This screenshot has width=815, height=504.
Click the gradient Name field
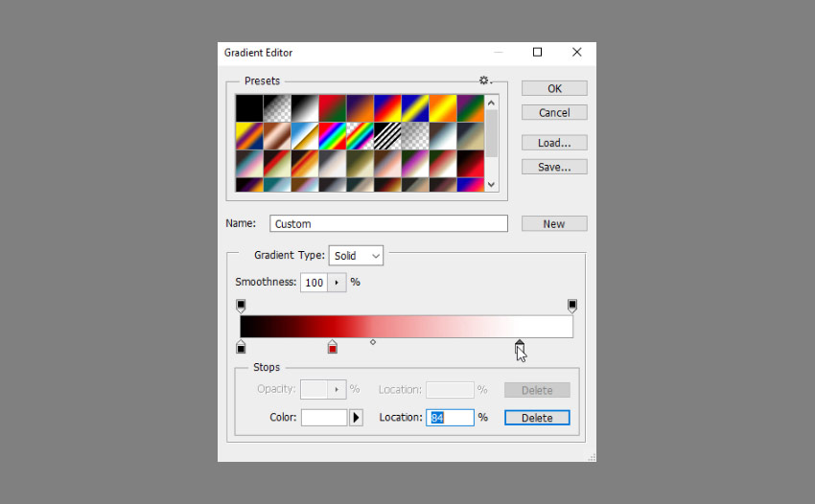point(388,224)
